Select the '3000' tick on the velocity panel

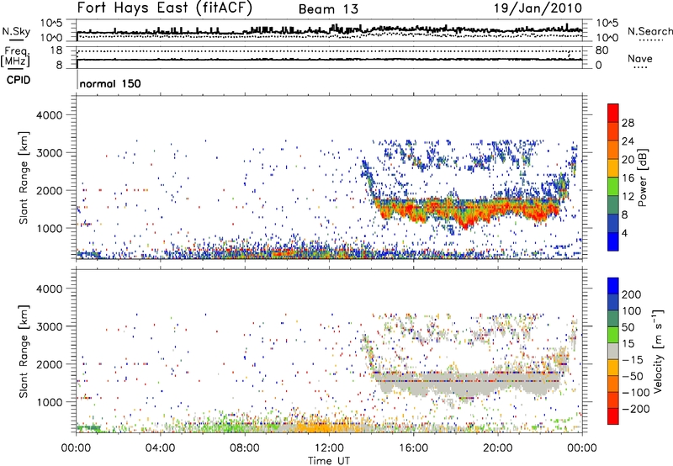49,326
